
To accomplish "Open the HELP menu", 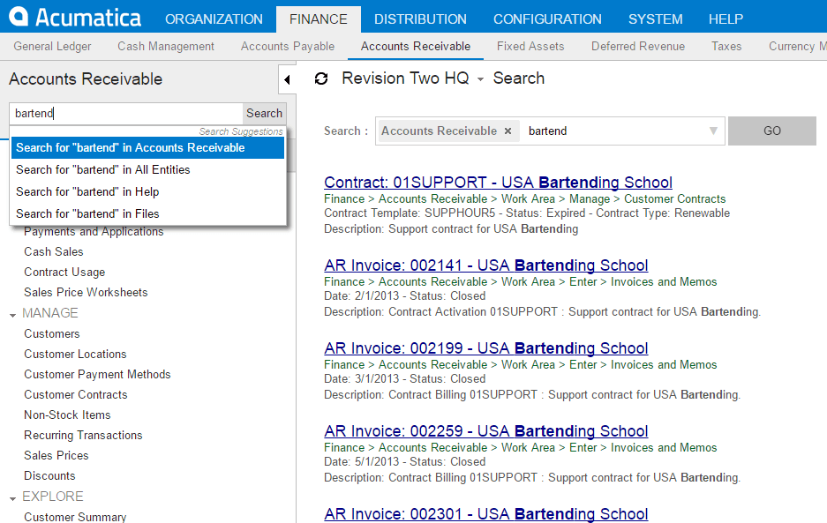I will coord(726,19).
